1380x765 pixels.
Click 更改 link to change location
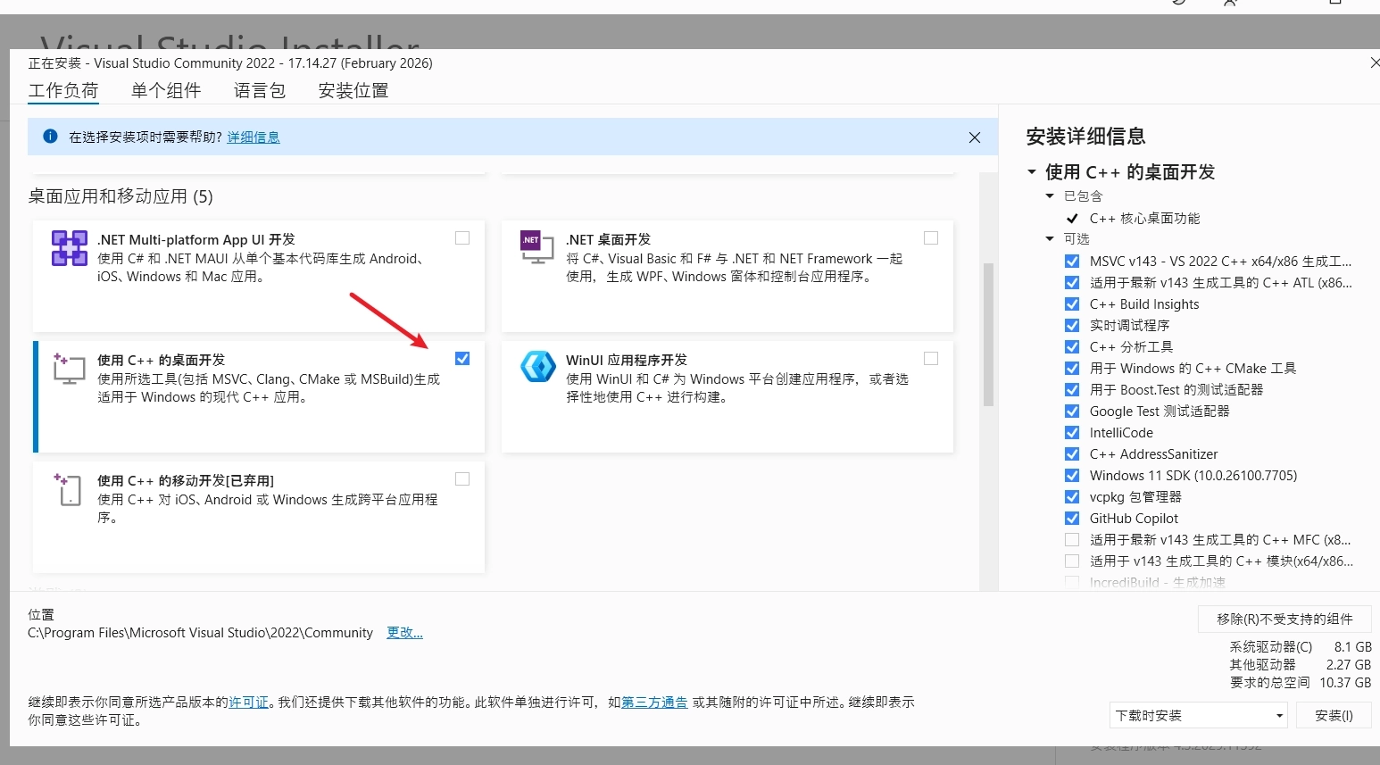pos(404,632)
